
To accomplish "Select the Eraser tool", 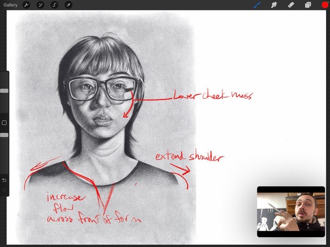I will 291,5.
